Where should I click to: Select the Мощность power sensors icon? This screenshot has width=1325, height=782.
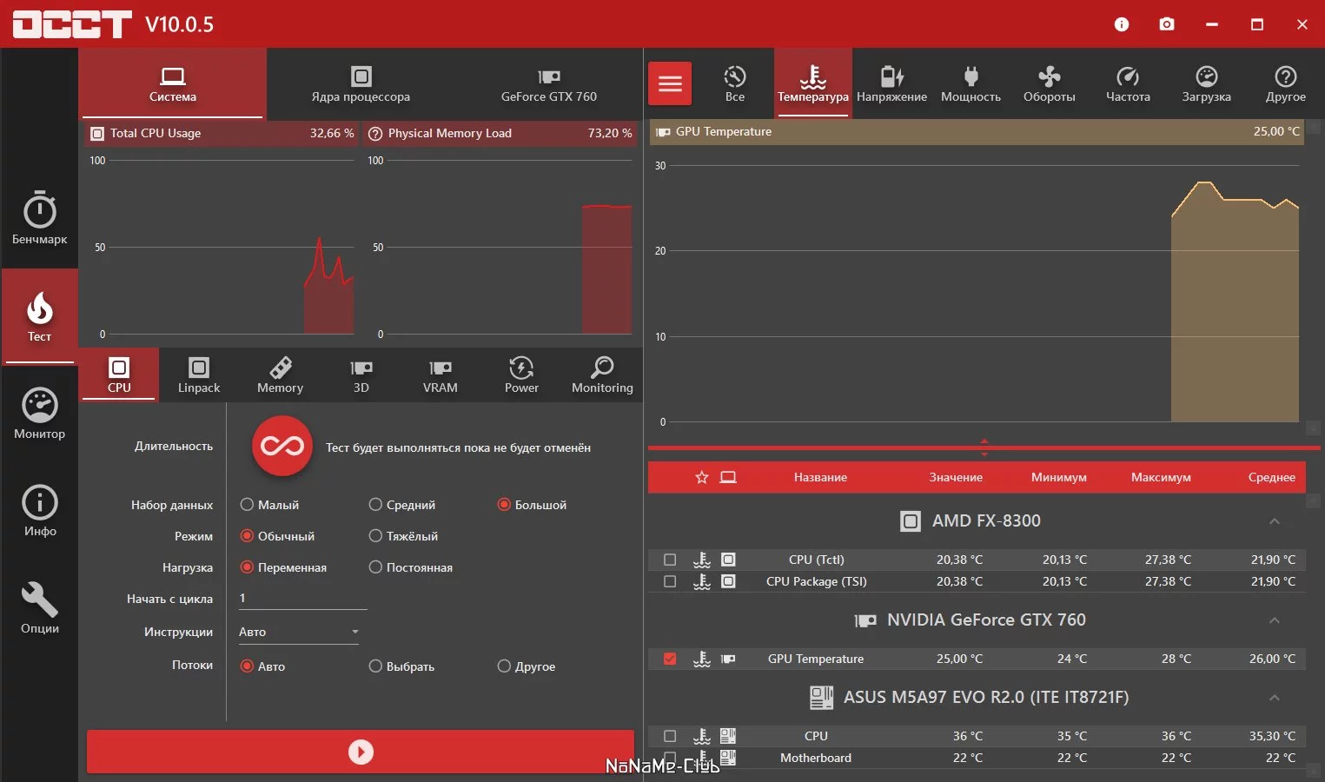tap(971, 83)
